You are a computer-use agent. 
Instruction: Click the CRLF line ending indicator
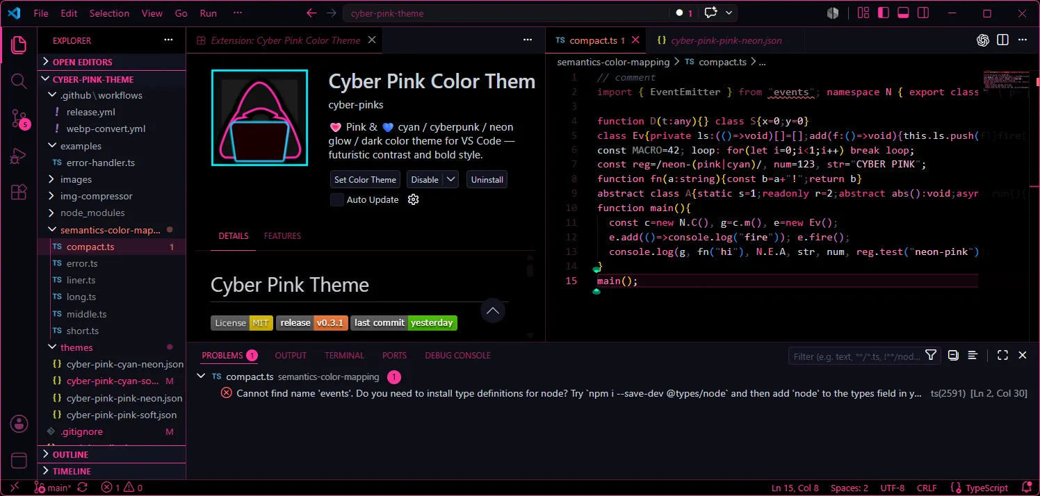[x=927, y=488]
